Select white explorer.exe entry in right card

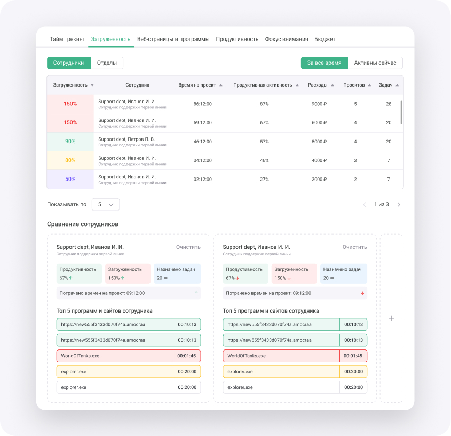pos(295,387)
